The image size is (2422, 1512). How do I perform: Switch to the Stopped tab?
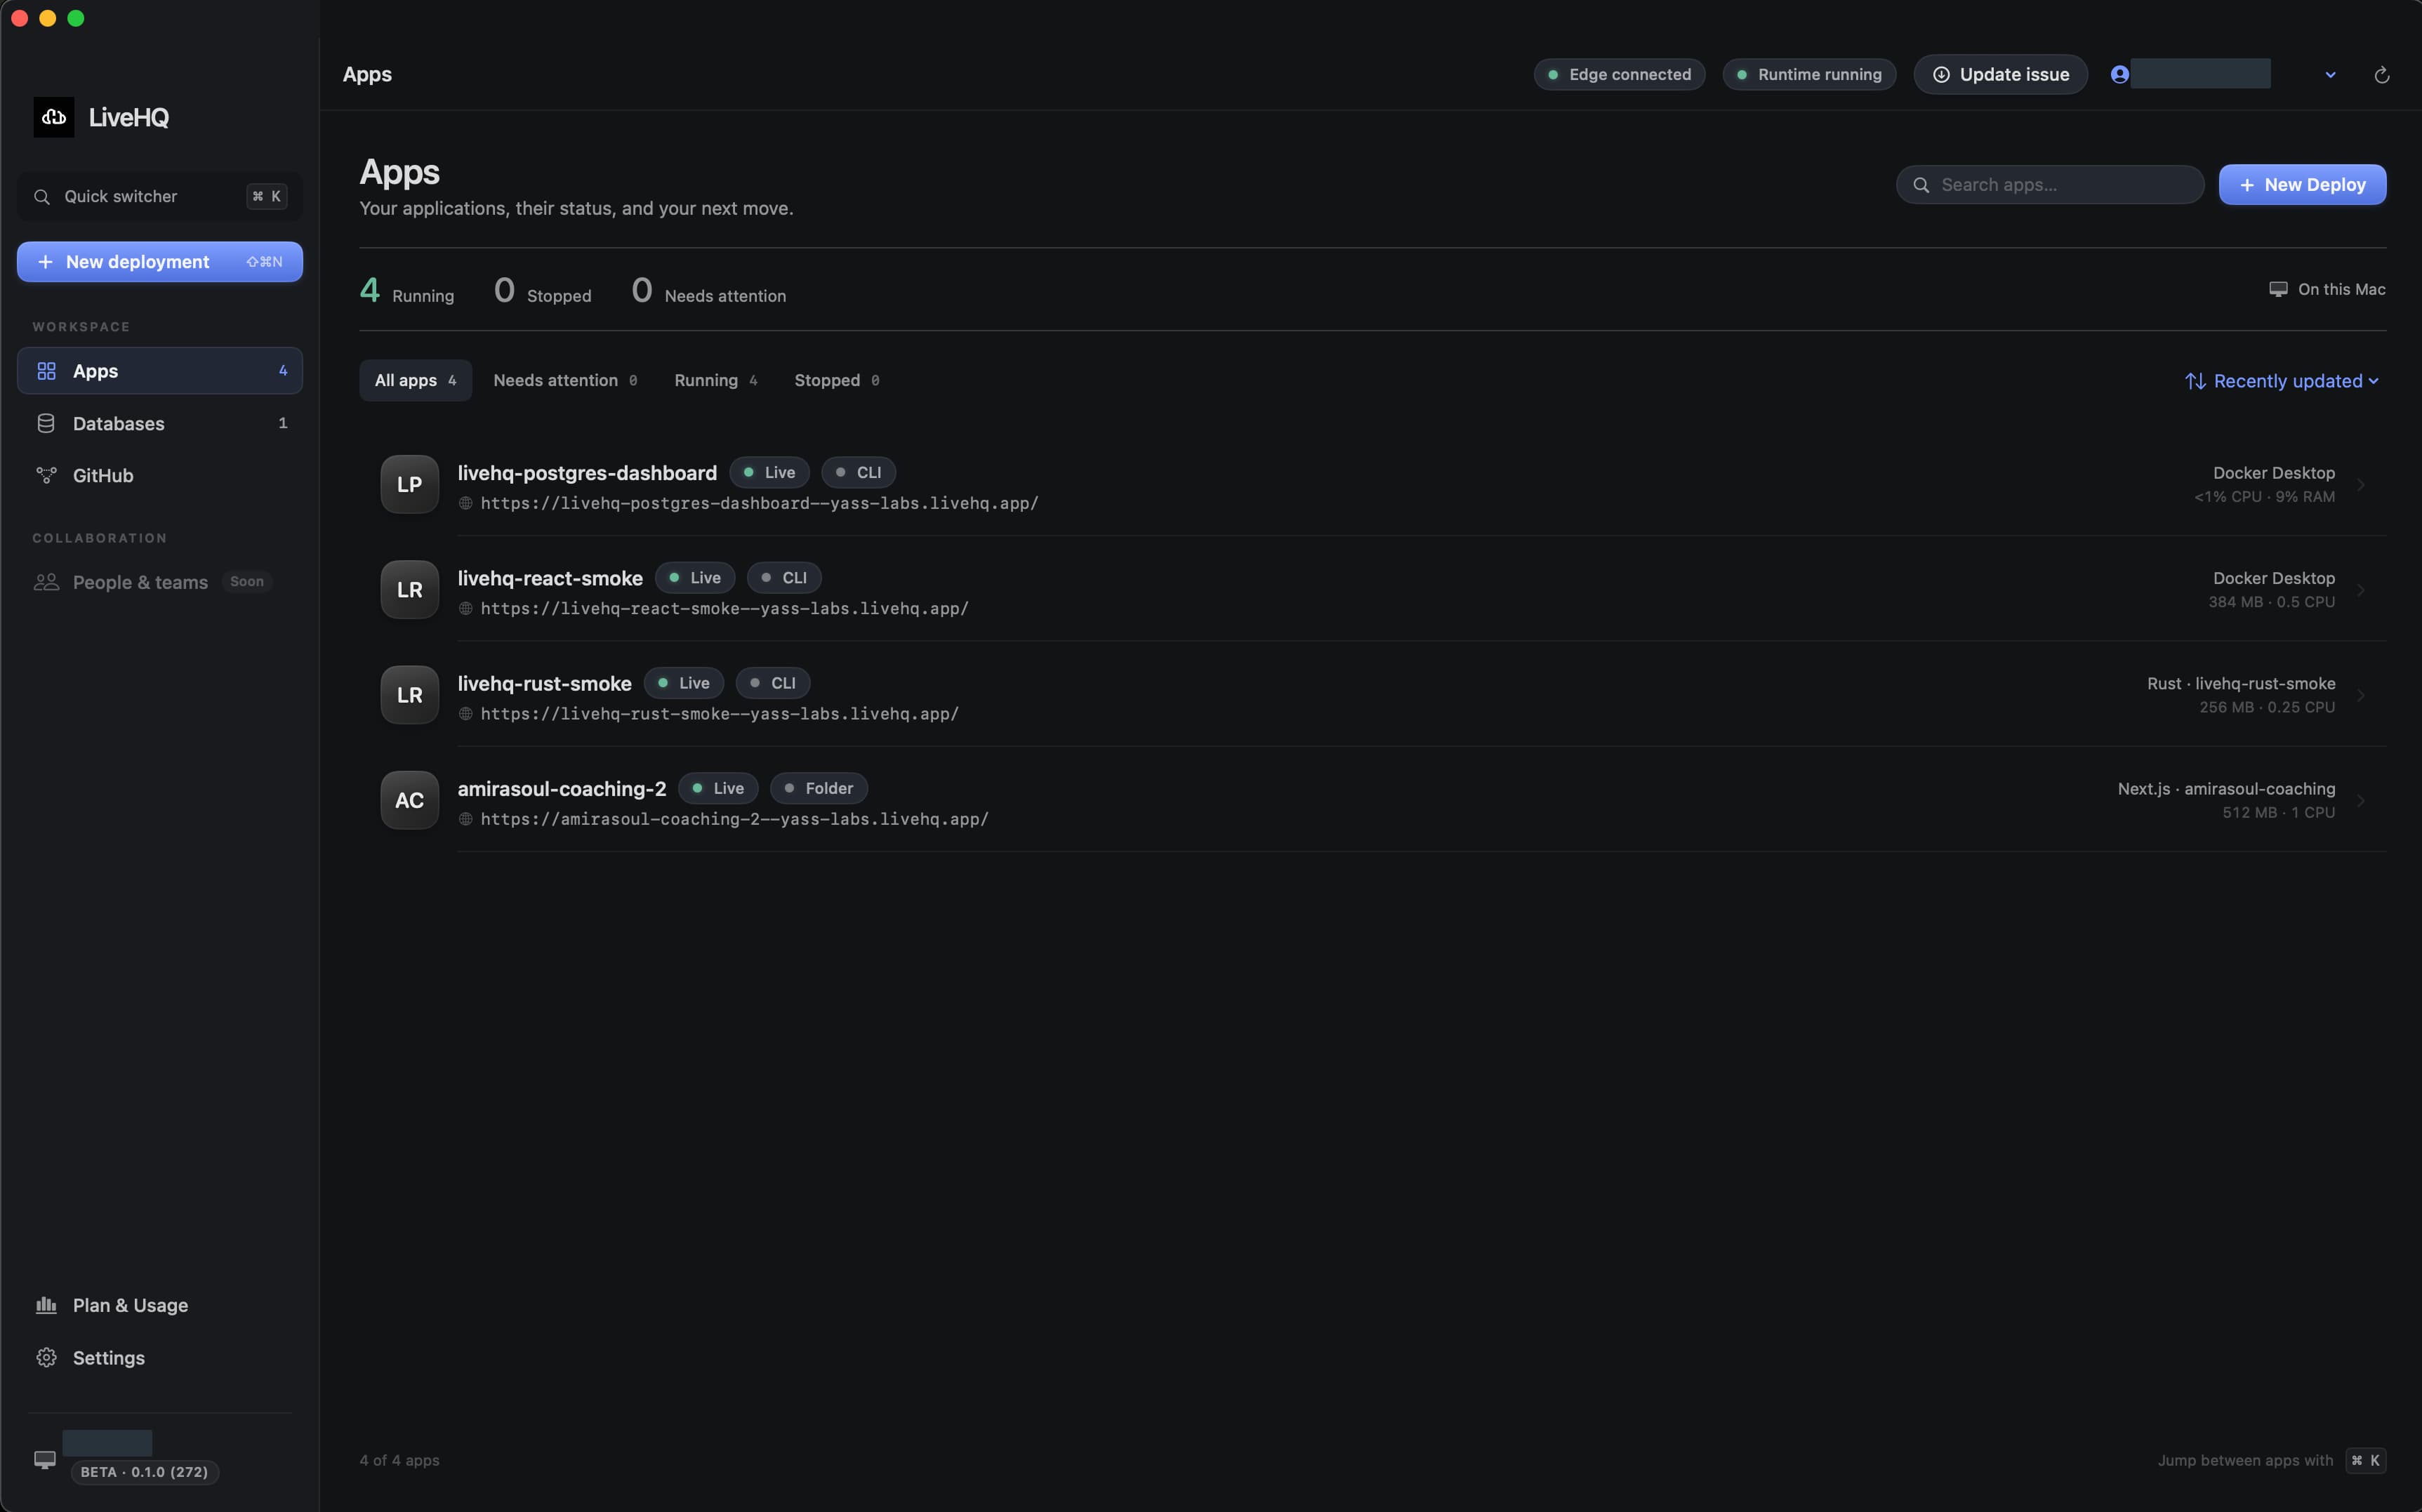(837, 381)
